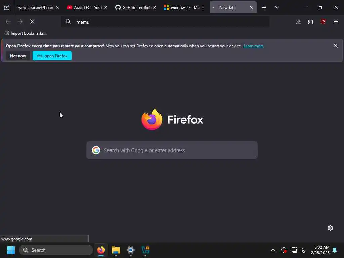Dismiss the Open Firefox notification bar
The width and height of the screenshot is (344, 258).
(x=336, y=46)
